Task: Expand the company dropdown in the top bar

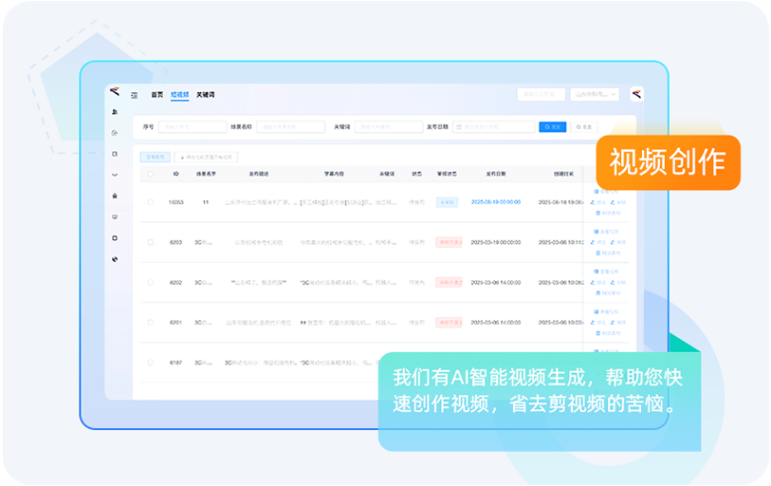Action: 595,94
